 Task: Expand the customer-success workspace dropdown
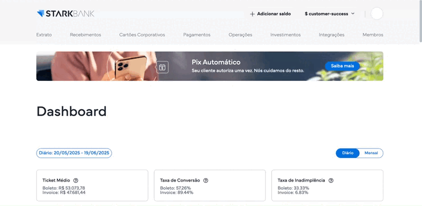330,14
